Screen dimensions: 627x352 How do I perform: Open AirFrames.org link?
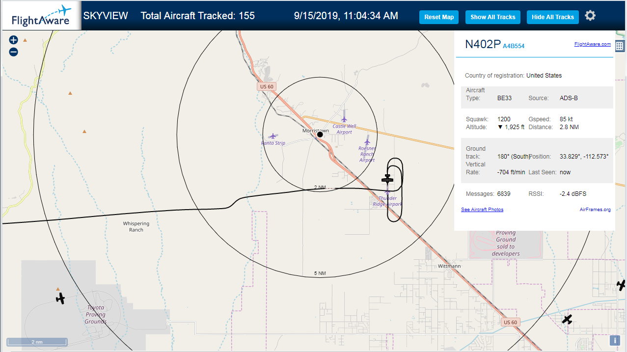[x=595, y=210]
